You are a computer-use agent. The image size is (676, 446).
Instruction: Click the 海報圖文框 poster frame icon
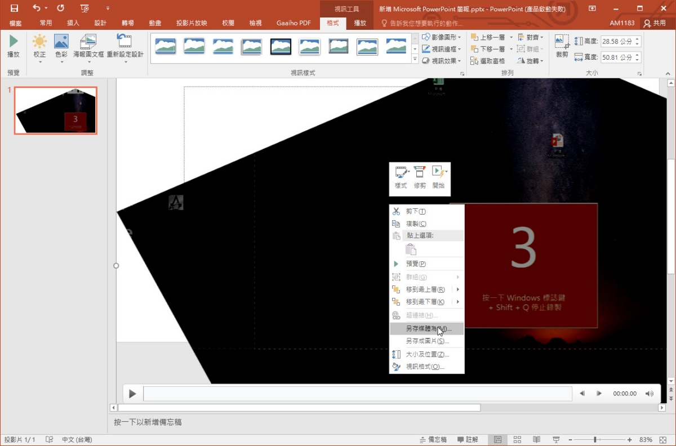[x=88, y=46]
